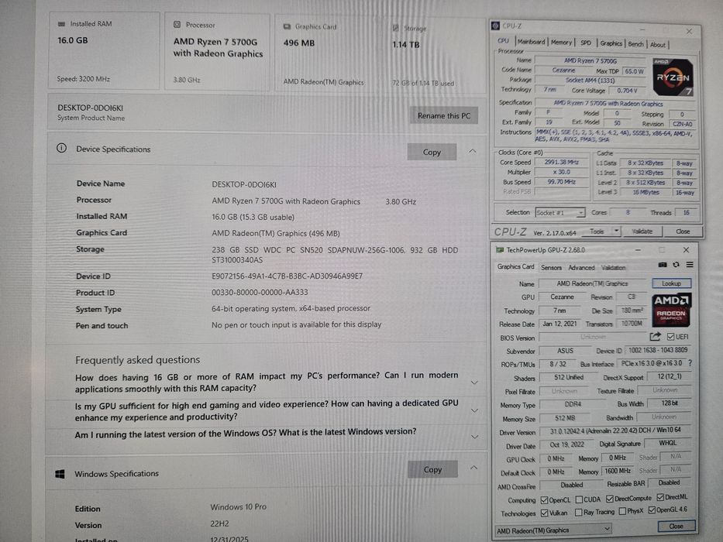This screenshot has height=542, width=723.
Task: Click the Graphics Card tile icon
Action: pyautogui.click(x=287, y=27)
